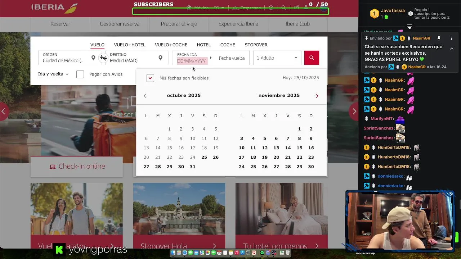Click the Fecha vuelta date field
This screenshot has height=259, width=461.
pyautogui.click(x=232, y=58)
